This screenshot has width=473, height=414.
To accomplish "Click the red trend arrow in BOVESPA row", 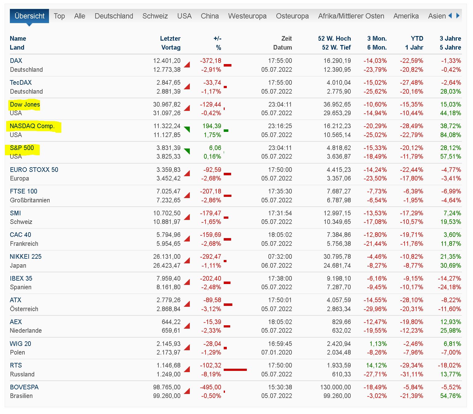I will point(187,391).
